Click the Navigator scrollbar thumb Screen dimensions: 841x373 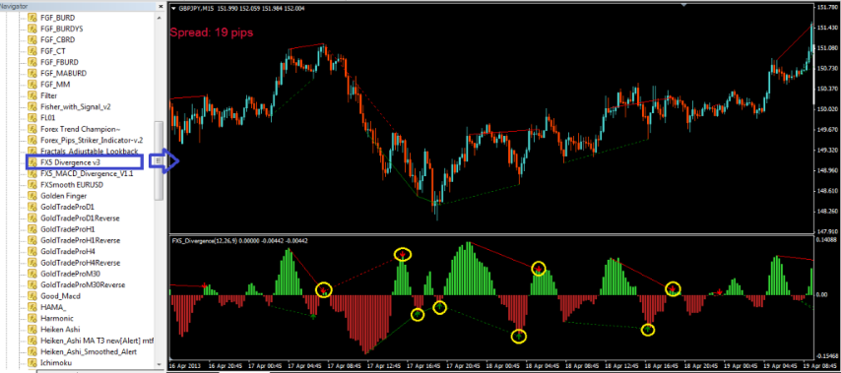pyautogui.click(x=160, y=160)
